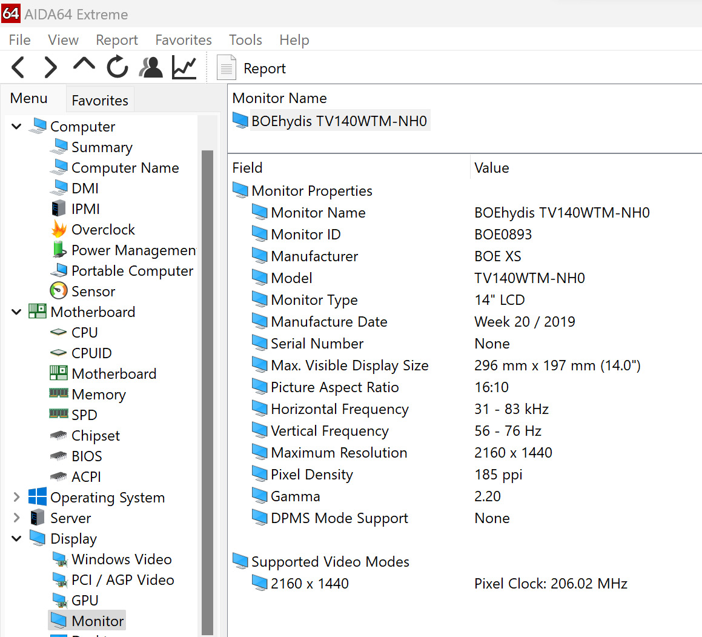Go forward with the right arrow toolbar icon

(x=51, y=68)
